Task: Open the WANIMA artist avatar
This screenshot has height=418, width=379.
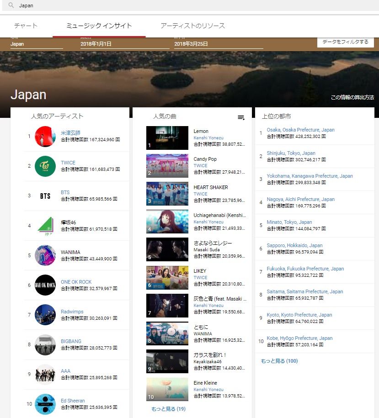Action: 45,255
